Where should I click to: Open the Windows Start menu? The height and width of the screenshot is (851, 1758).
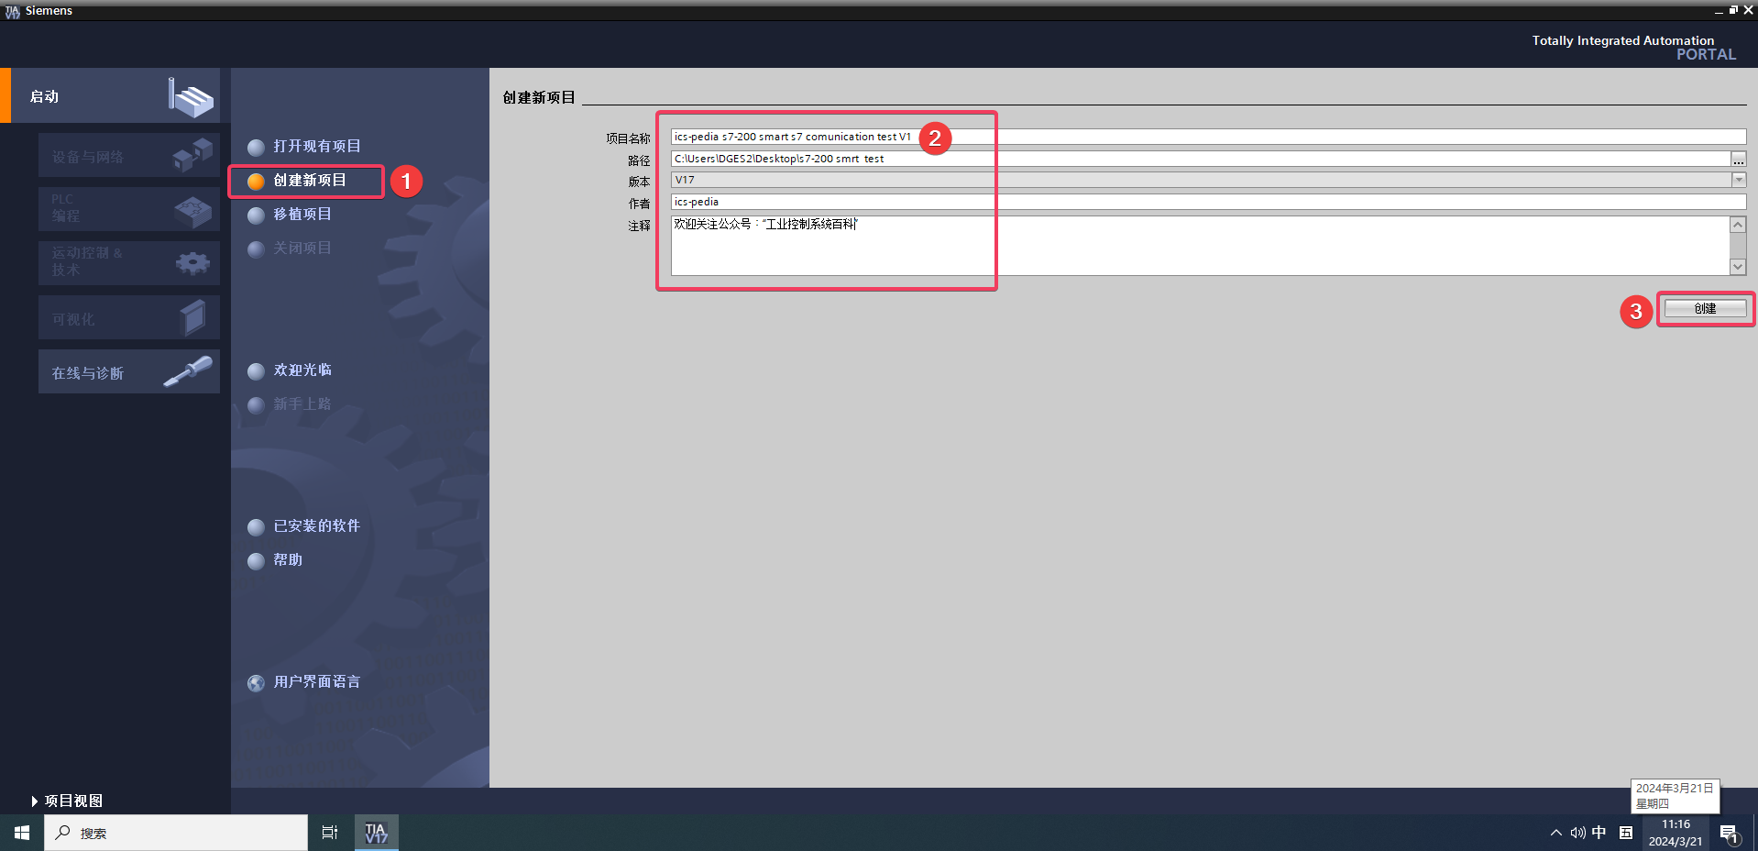(x=22, y=833)
